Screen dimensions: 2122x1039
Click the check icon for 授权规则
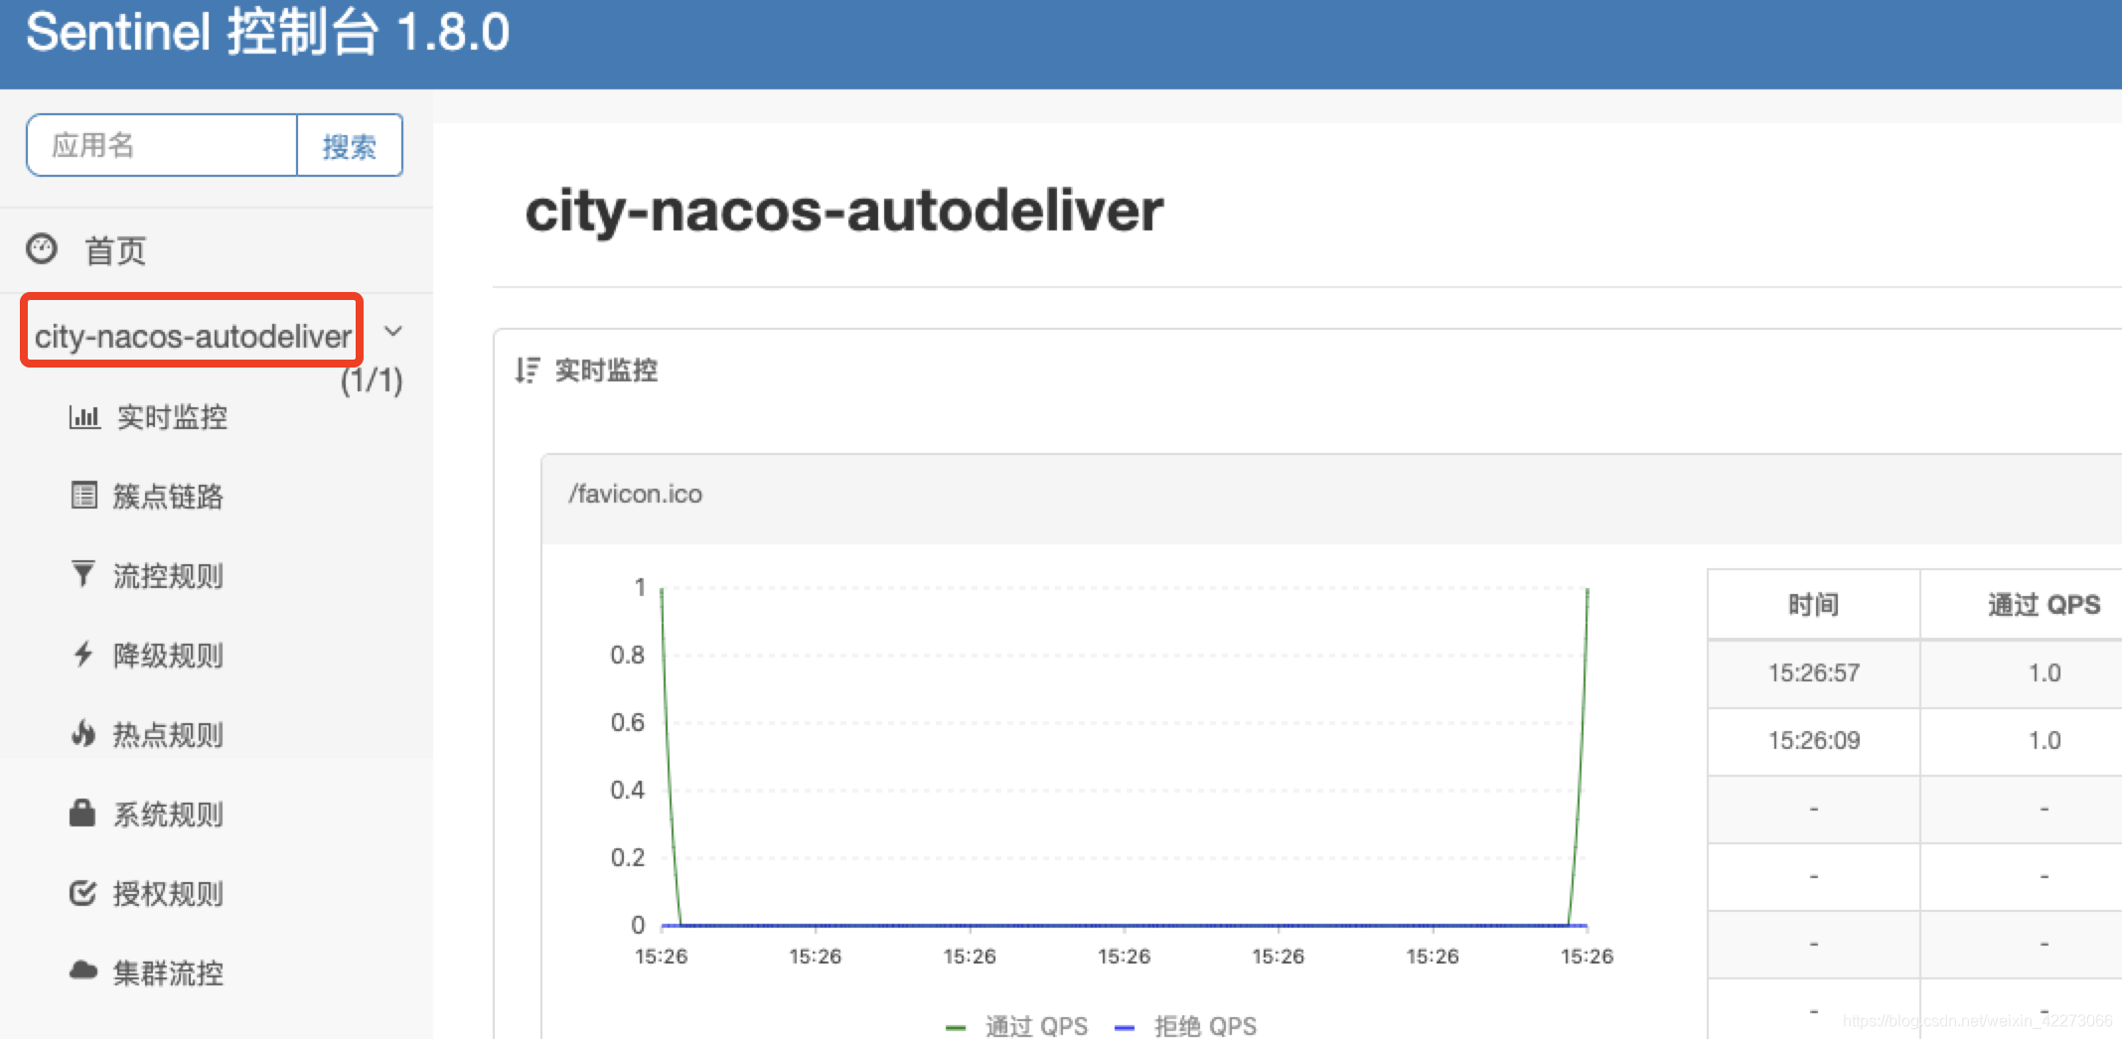(82, 892)
